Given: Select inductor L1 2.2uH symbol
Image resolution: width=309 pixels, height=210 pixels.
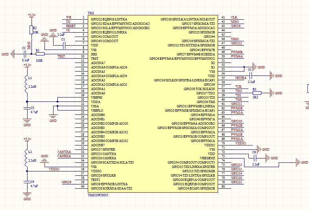Looking at the screenshot, I should click(x=26, y=84).
